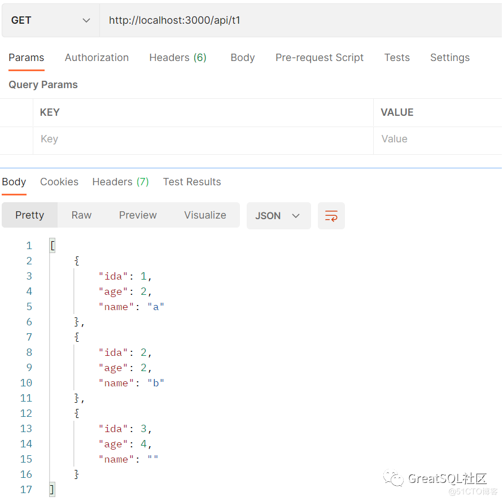Show the response Cookies tab
The image size is (503, 501).
pyautogui.click(x=59, y=182)
